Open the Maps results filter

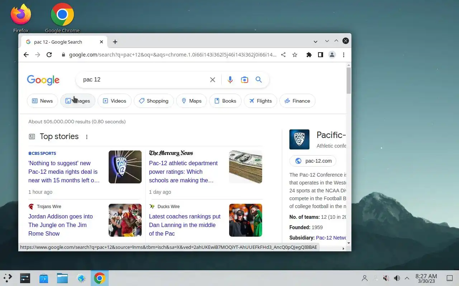point(191,101)
